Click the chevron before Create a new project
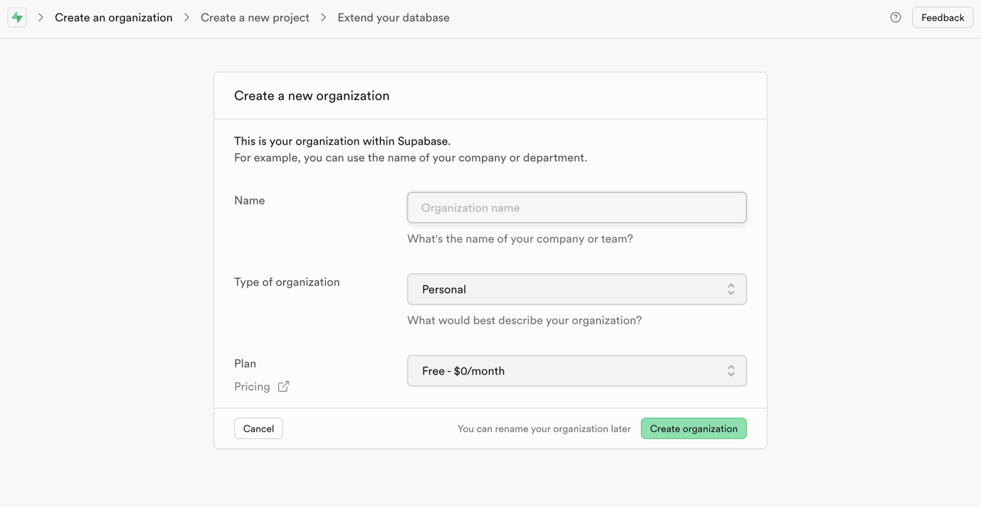 pos(187,17)
